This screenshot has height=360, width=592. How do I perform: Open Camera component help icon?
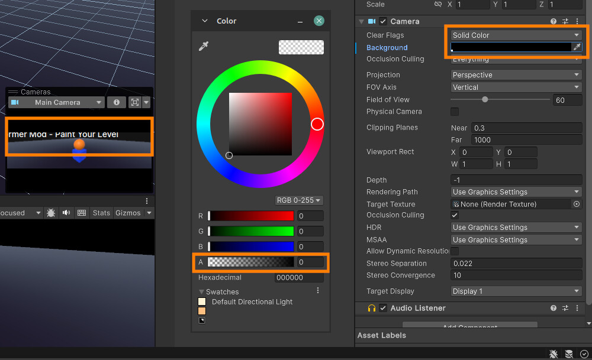click(553, 21)
